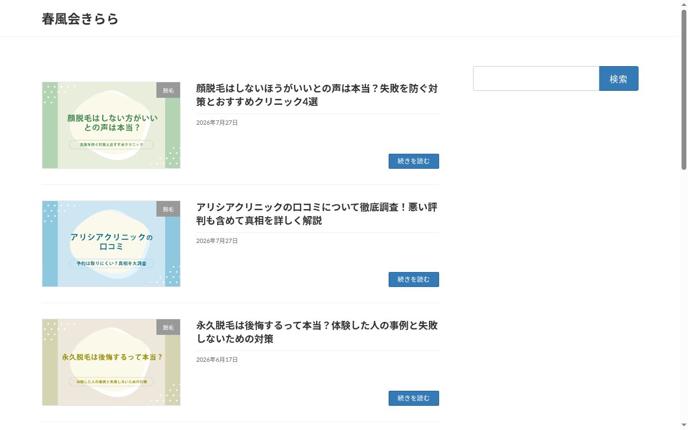Click 続きを読む for the アリシアクリニック article
This screenshot has height=430, width=688.
413,279
